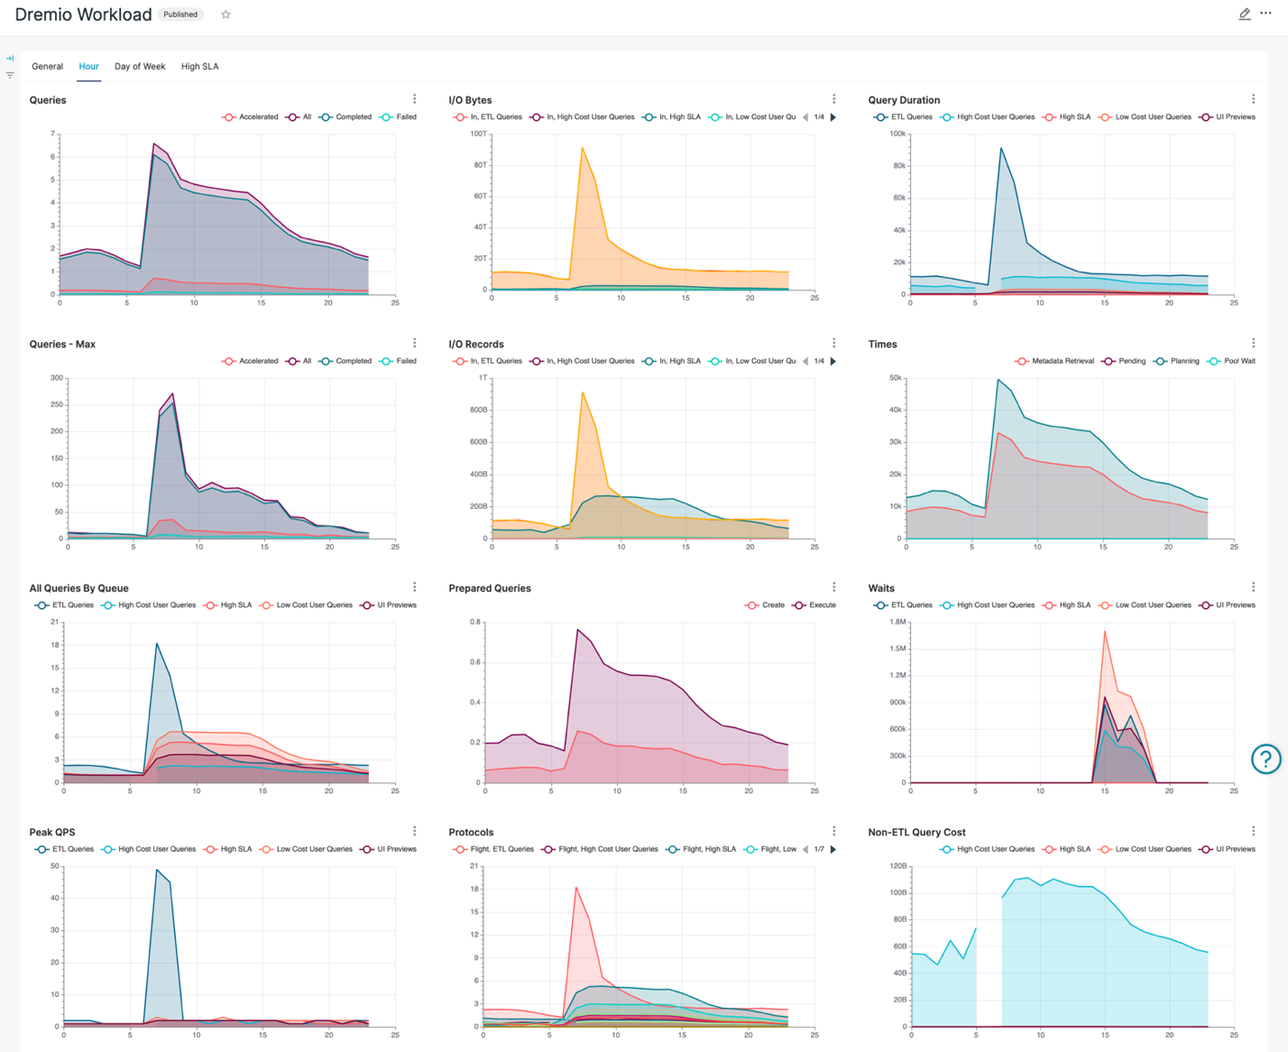This screenshot has height=1052, width=1288.
Task: Open the Waits chart kebab menu
Action: pyautogui.click(x=1253, y=587)
